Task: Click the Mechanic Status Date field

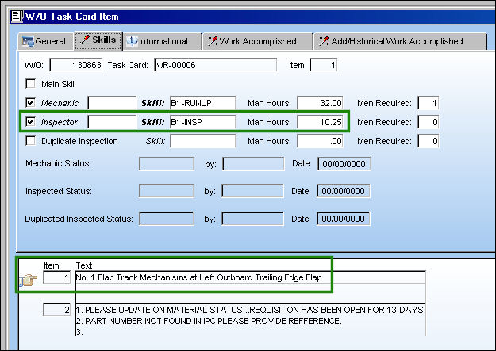Action: click(x=344, y=164)
